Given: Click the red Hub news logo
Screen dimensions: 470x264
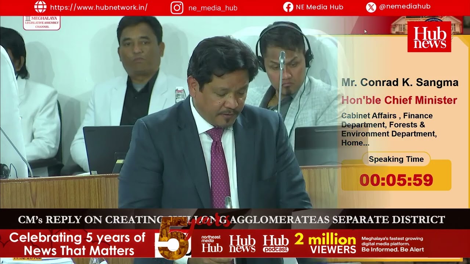Looking at the screenshot, I should (x=429, y=37).
